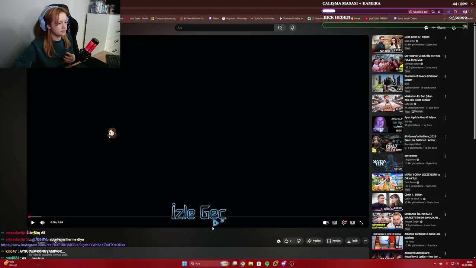Open the Twitch bookmark
The image size is (476, 268).
pos(214,19)
